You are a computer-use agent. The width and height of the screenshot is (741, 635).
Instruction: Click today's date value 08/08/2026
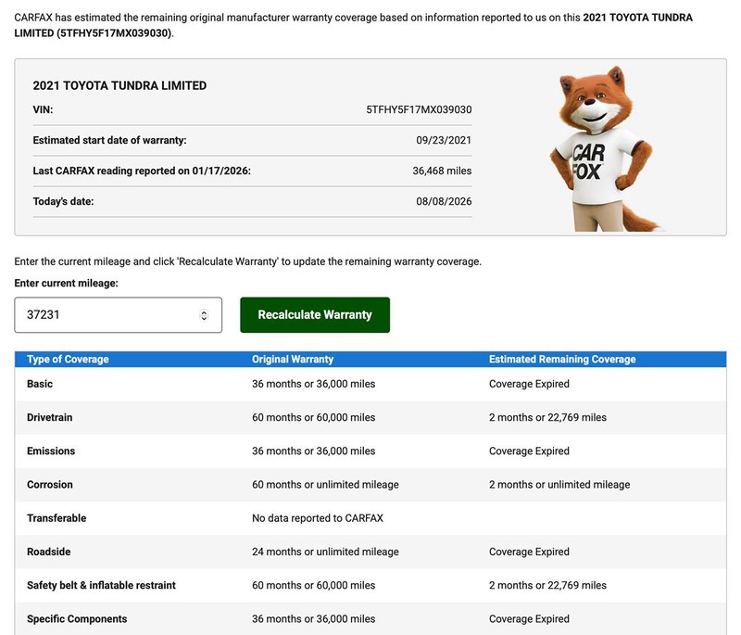pyautogui.click(x=444, y=201)
